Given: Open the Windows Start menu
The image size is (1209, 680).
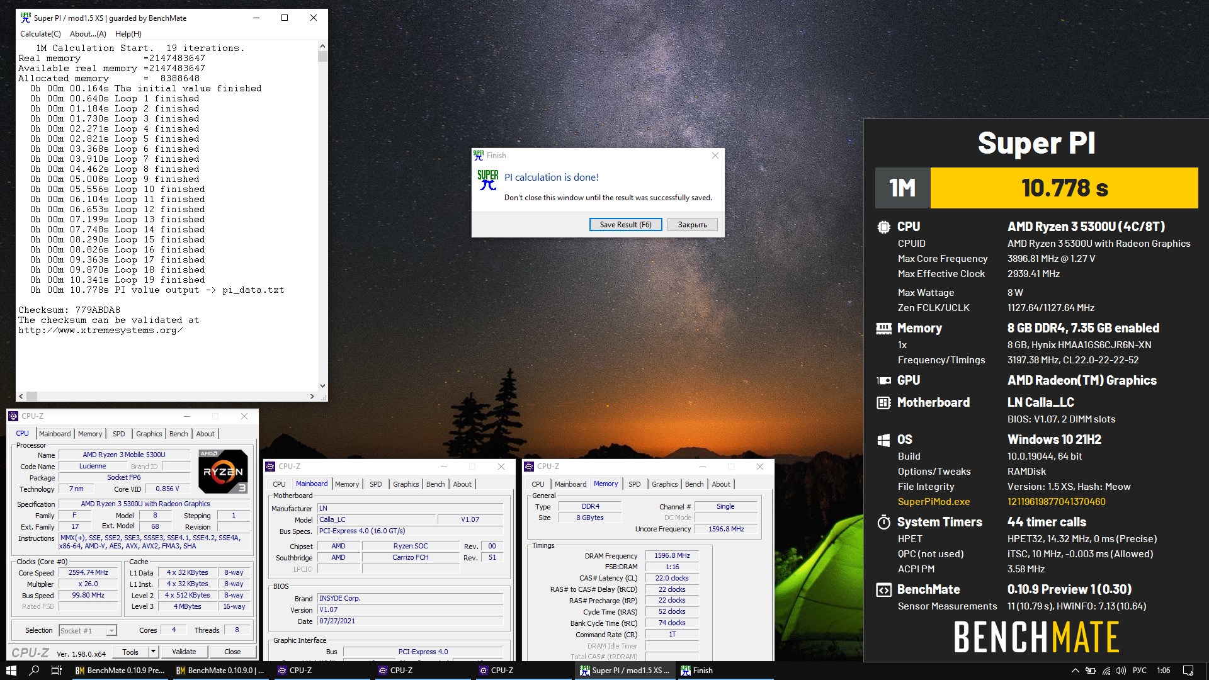Looking at the screenshot, I should (x=11, y=671).
